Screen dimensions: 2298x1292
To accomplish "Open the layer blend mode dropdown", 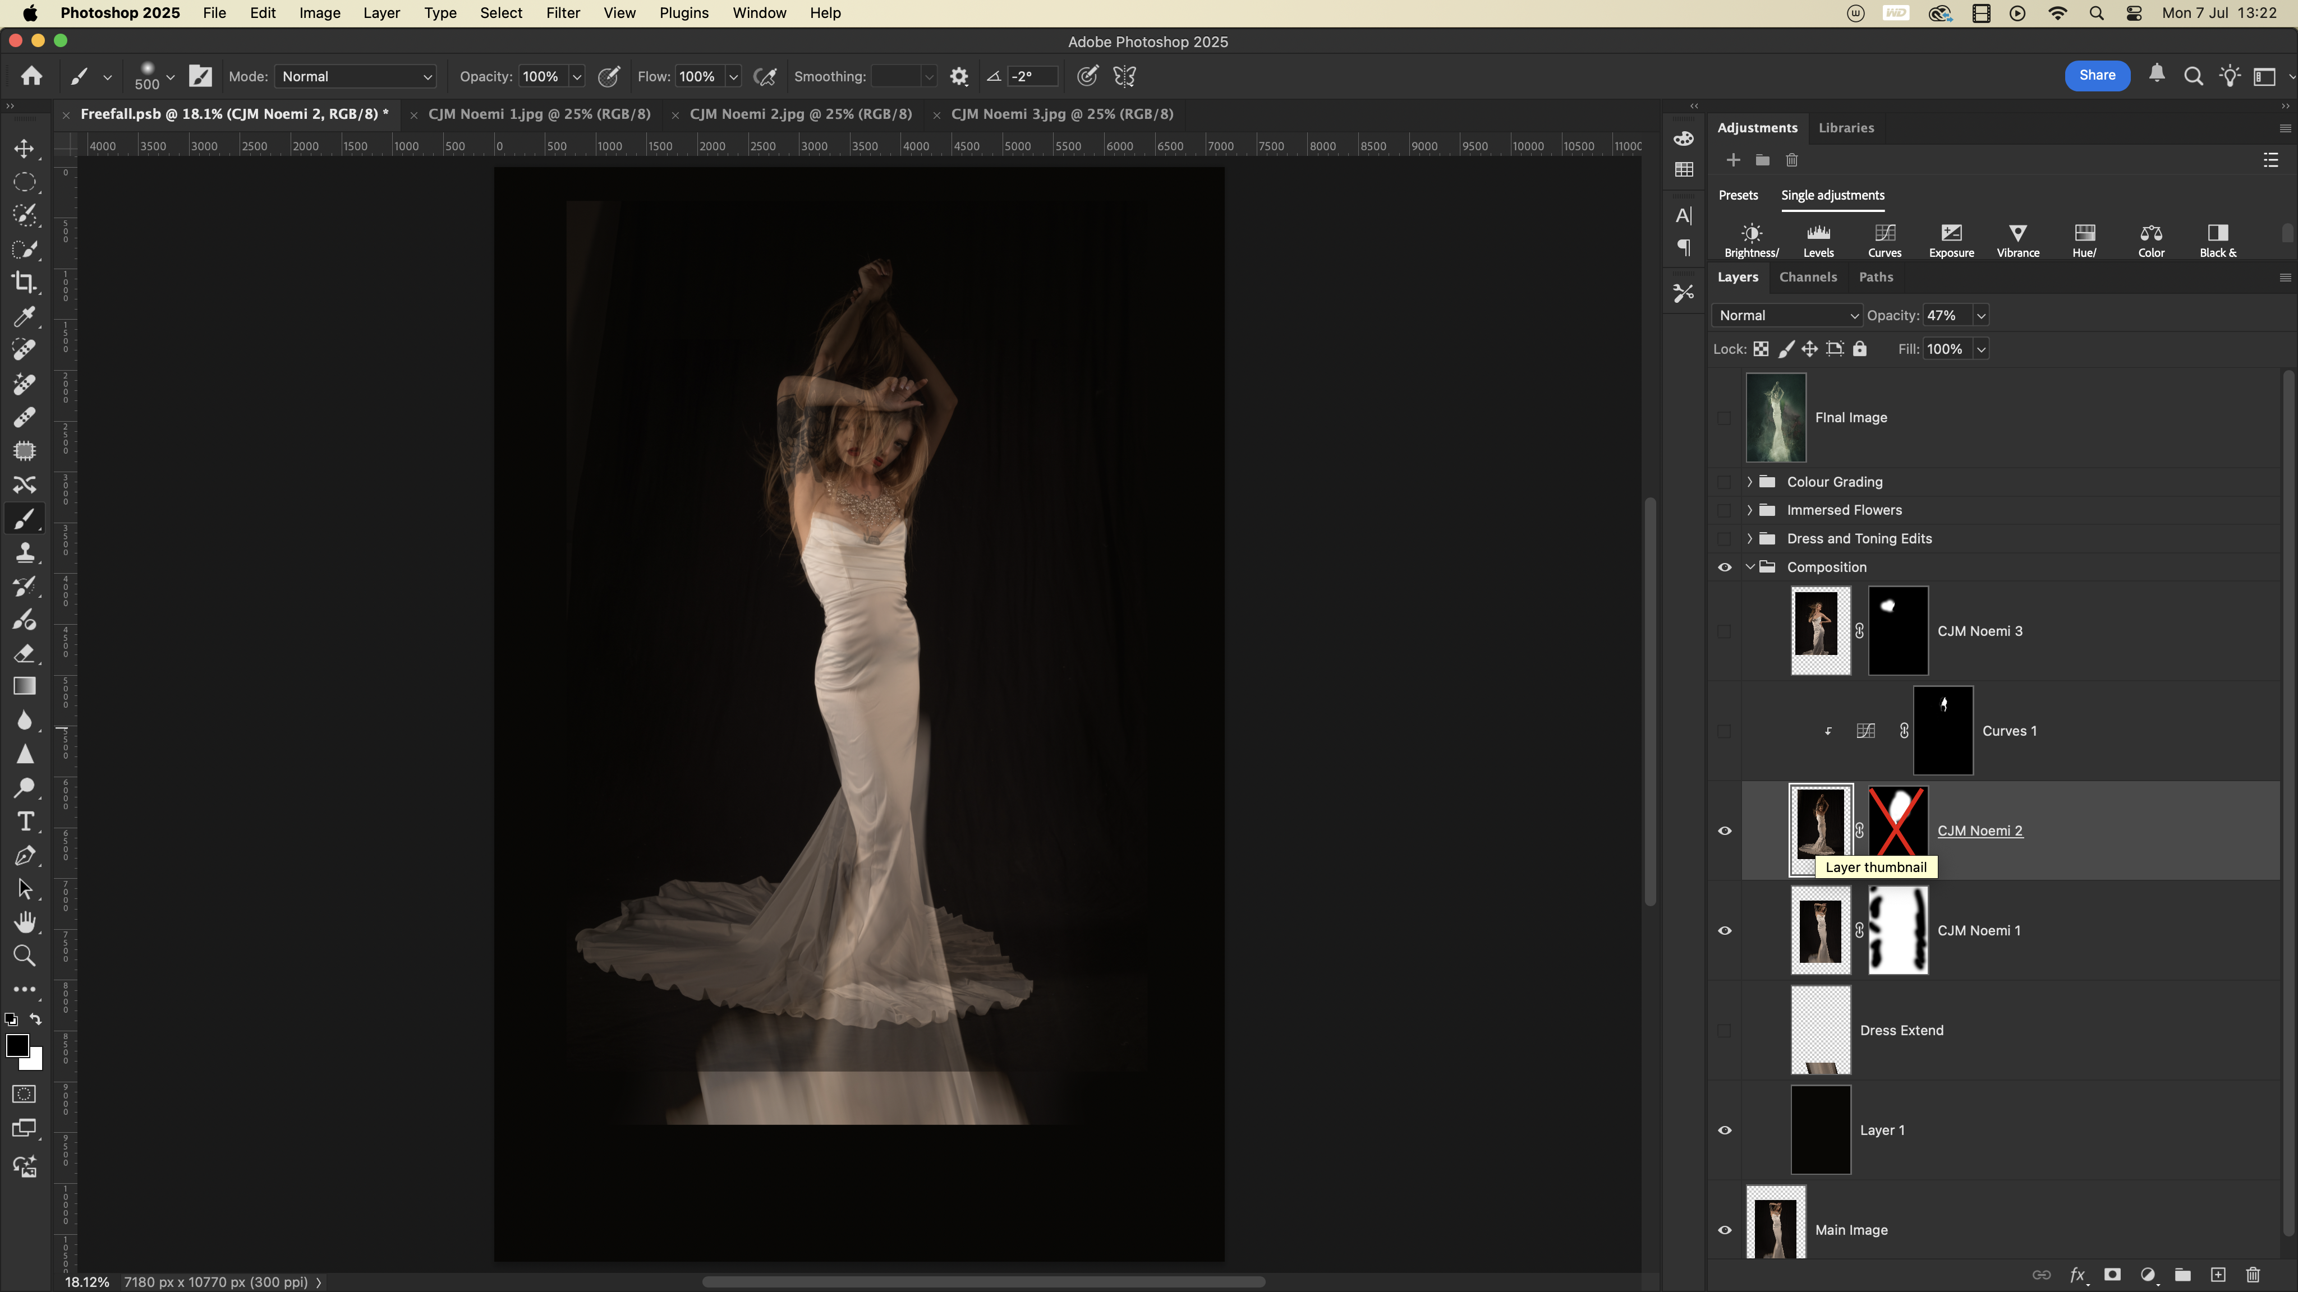I will [x=1787, y=315].
